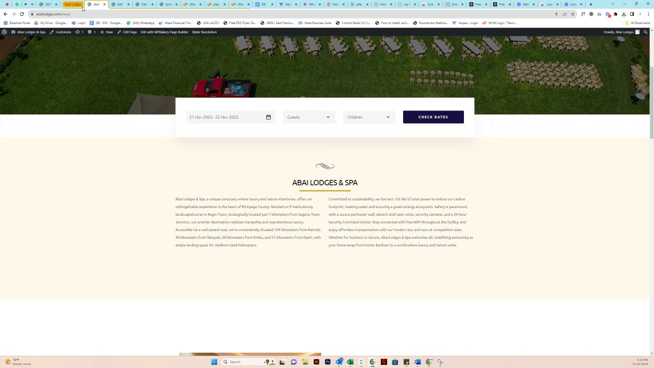Image resolution: width=654 pixels, height=368 pixels.
Task: Open Customize in the WordPress admin bar
Action: coord(60,32)
